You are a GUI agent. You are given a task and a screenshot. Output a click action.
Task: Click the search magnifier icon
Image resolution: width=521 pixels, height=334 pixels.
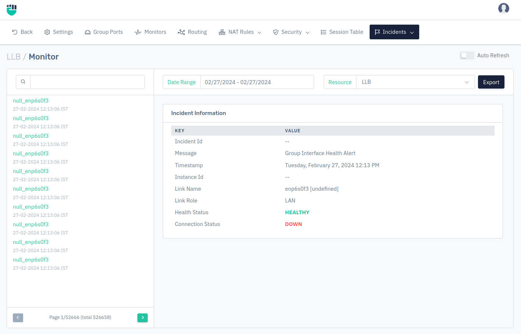23,82
